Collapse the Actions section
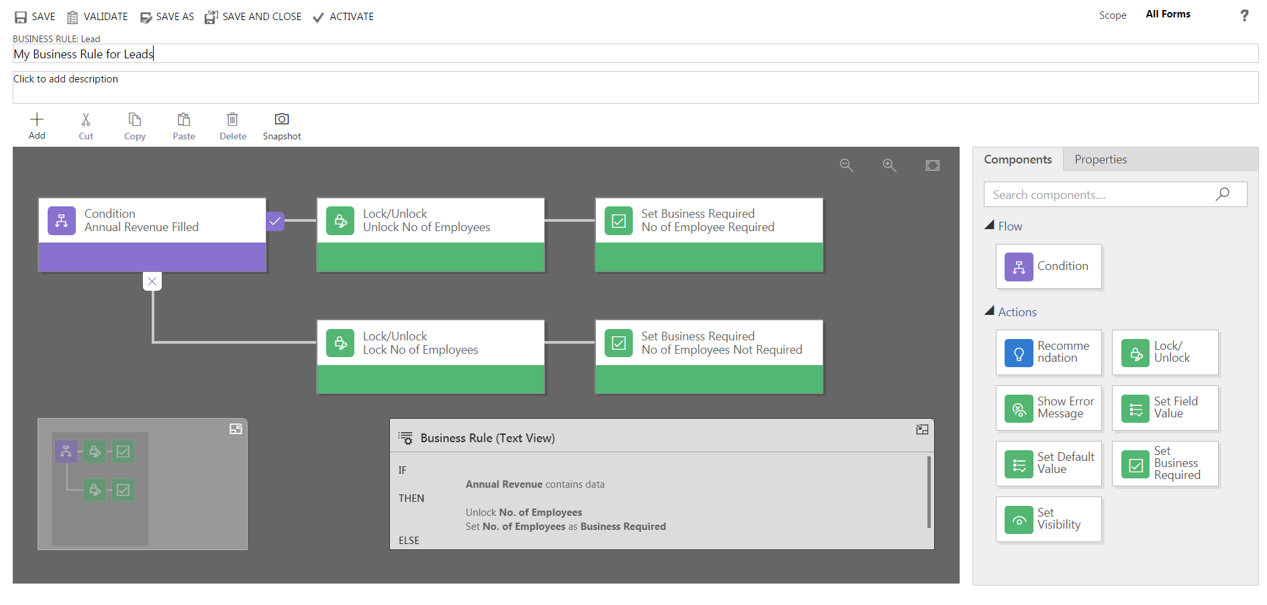1267x605 pixels. [x=990, y=312]
